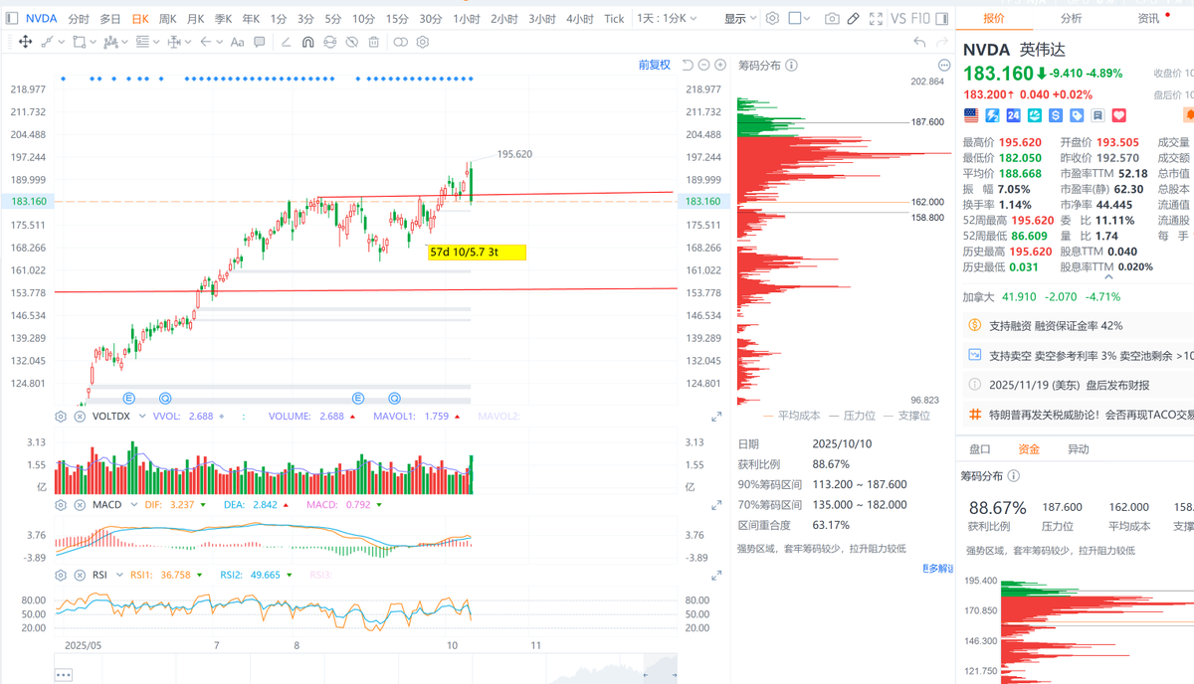The width and height of the screenshot is (1194, 684).
Task: Switch to 分时 intraday chart
Action: click(x=79, y=19)
